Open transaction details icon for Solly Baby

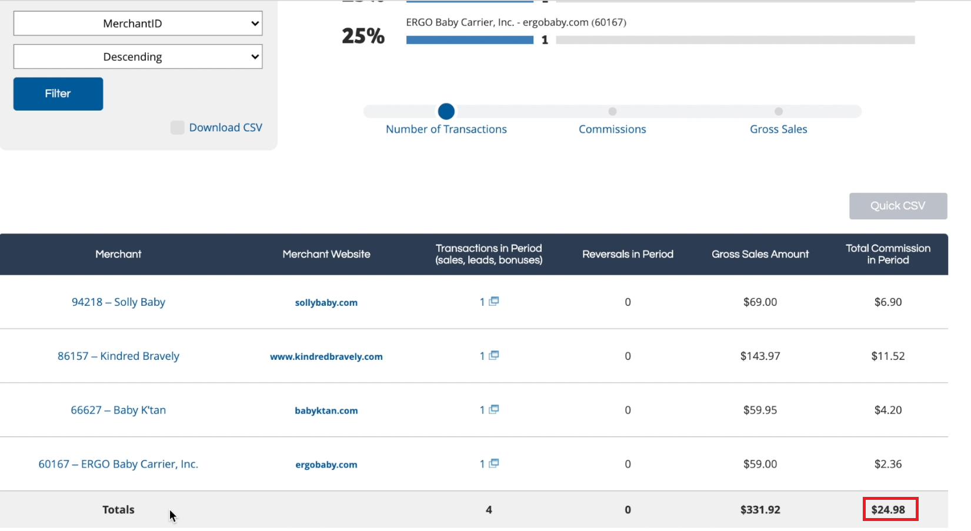tap(494, 301)
